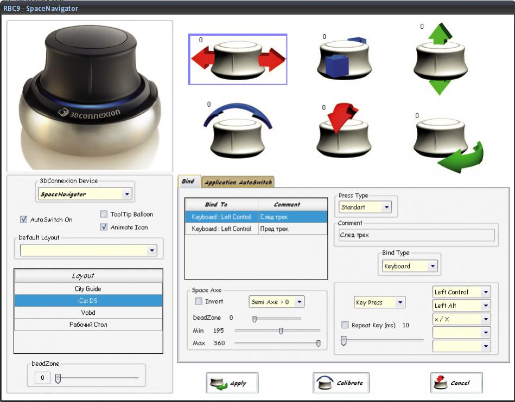Select the bind row with comment След трек
Viewport: 515px width, 402px height.
click(256, 217)
